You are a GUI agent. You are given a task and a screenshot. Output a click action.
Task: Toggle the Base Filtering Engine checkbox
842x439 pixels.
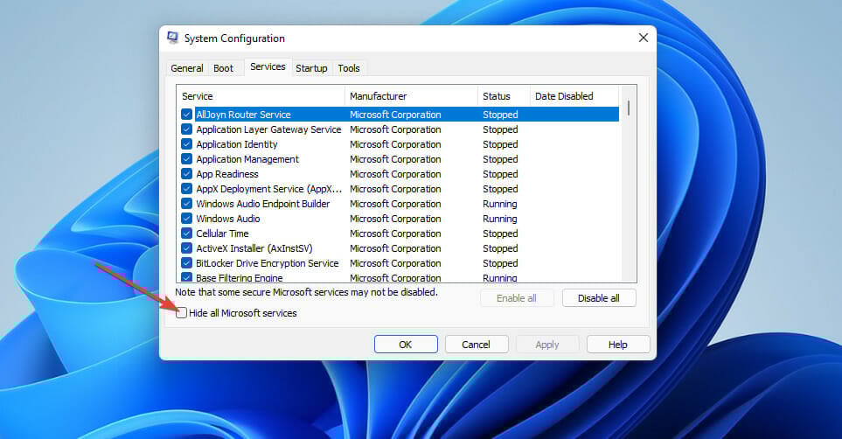pos(186,277)
